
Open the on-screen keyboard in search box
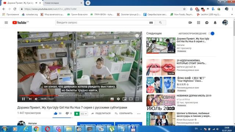[x=151, y=23]
